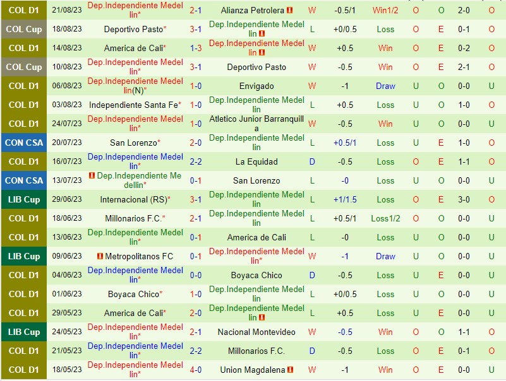Open COL Cup league on 18/08/23 row
This screenshot has height=381, width=506.
(x=24, y=30)
